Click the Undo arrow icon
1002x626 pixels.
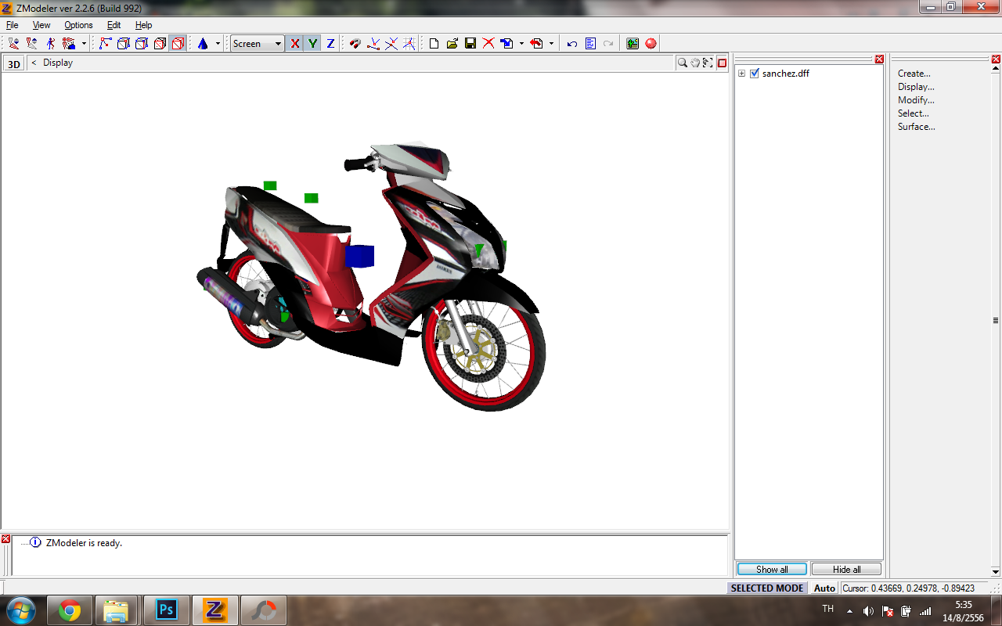point(572,44)
